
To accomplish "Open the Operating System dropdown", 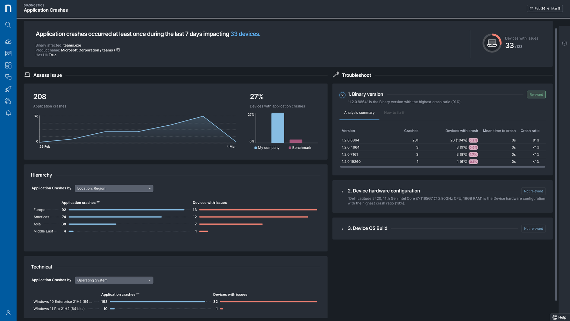I will [114, 280].
